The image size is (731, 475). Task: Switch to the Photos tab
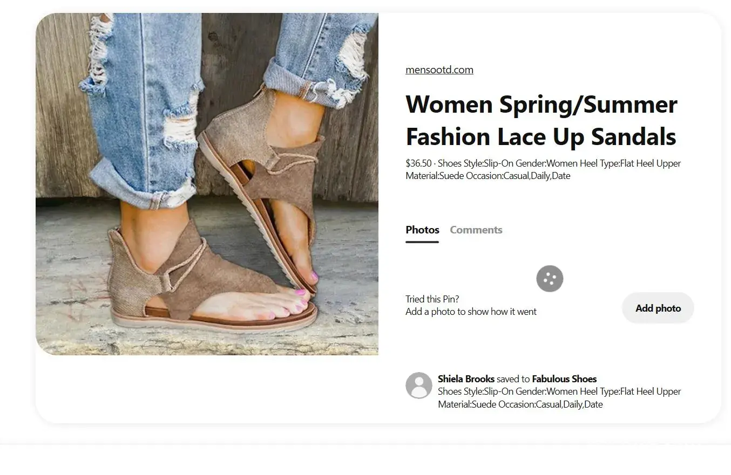click(422, 230)
